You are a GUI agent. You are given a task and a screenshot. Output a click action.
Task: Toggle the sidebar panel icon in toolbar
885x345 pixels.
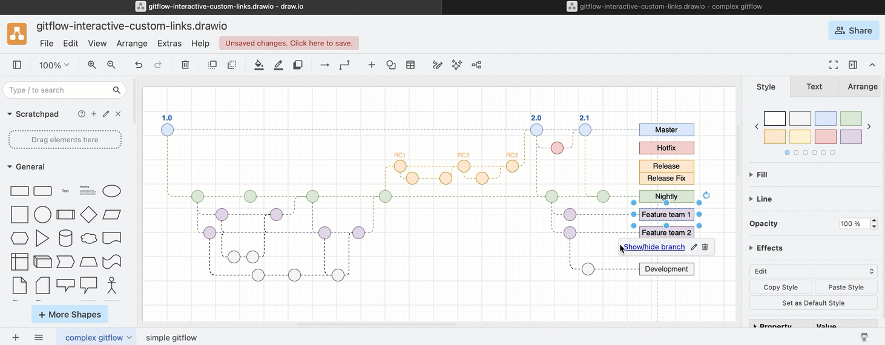coord(17,65)
